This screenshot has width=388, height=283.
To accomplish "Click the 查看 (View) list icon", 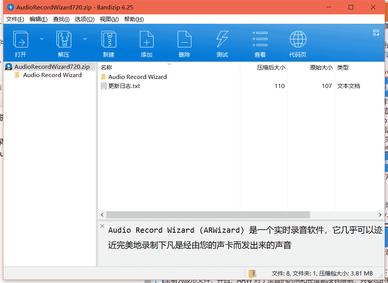I will tap(260, 39).
